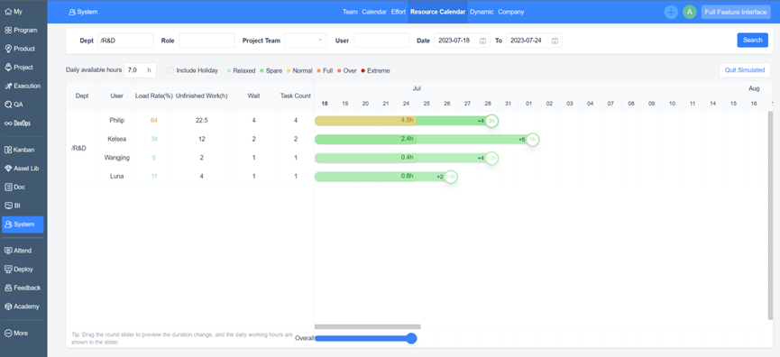Open the Project section
Screen dimensions: 780x357
(19, 67)
